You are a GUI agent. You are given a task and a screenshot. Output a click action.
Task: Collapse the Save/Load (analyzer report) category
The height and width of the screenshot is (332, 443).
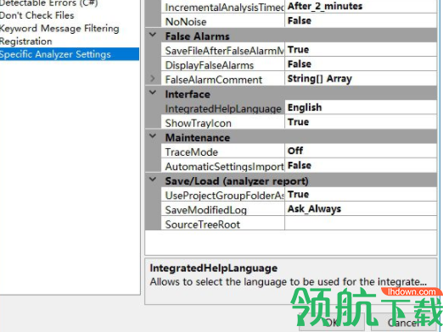point(153,180)
